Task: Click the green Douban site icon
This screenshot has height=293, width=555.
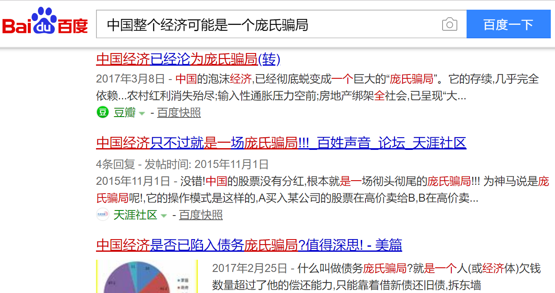Action: tap(102, 112)
